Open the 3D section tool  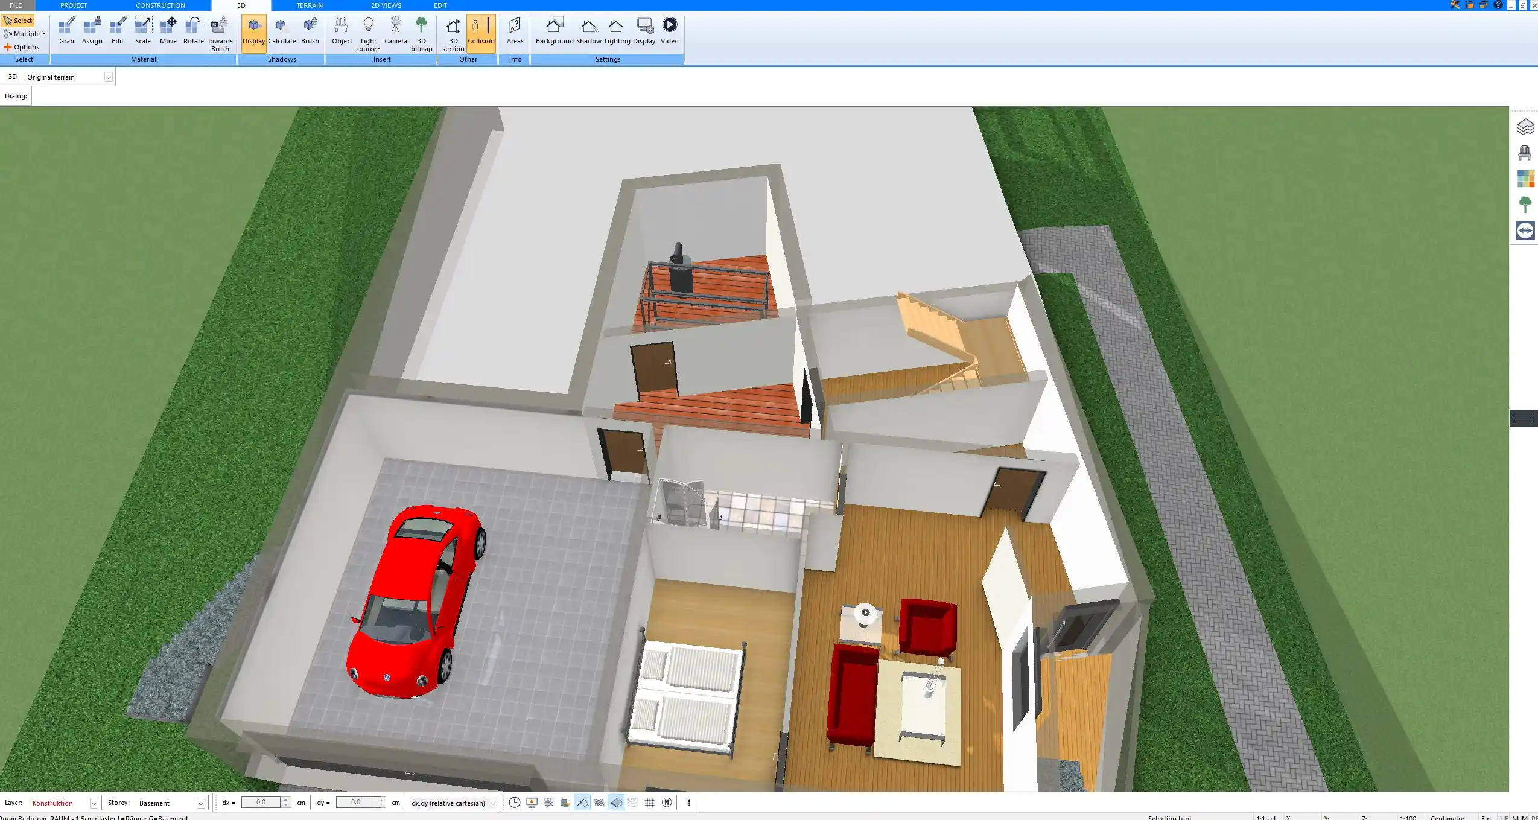(x=452, y=31)
